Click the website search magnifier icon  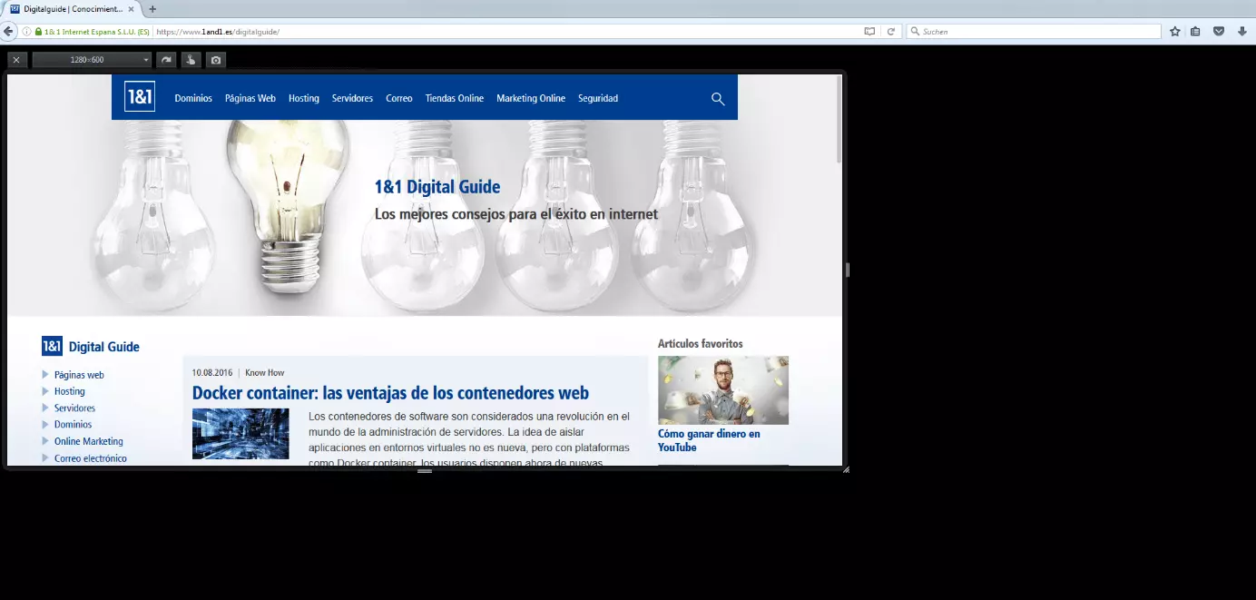tap(718, 99)
